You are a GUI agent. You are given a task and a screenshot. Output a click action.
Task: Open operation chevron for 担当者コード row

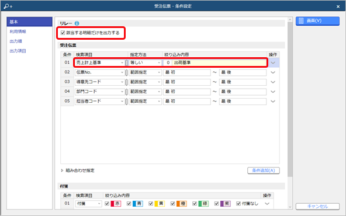tap(273, 101)
